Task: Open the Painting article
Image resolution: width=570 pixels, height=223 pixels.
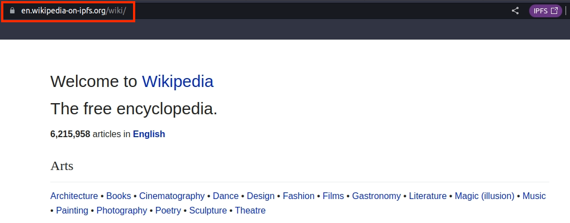Action: pos(72,211)
